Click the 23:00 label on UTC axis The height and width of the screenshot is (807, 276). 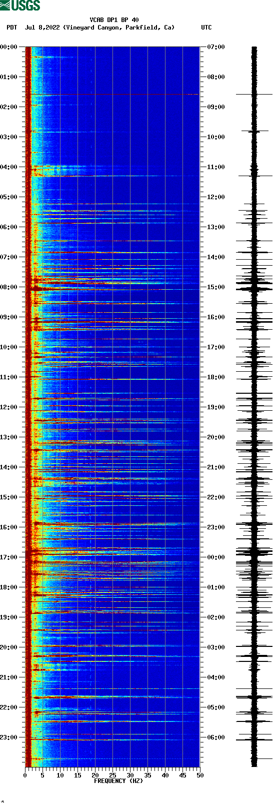(216, 527)
